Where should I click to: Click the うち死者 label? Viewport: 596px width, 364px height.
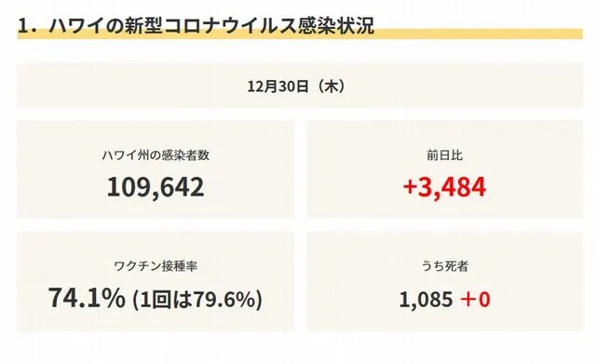[x=444, y=266]
